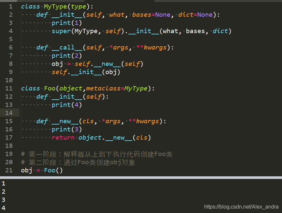This screenshot has height=213, width=282.
Task: Click 'metaclass=MyType' on line 11
Action: 117,88
